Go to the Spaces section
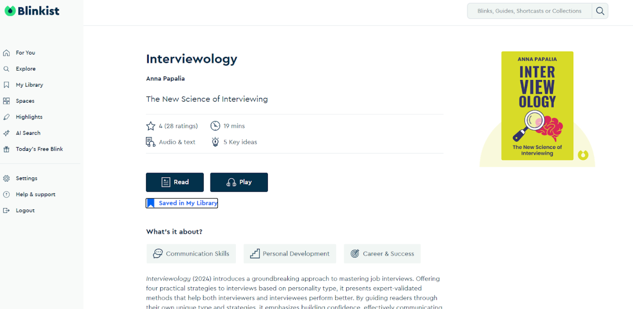633x309 pixels. point(25,101)
